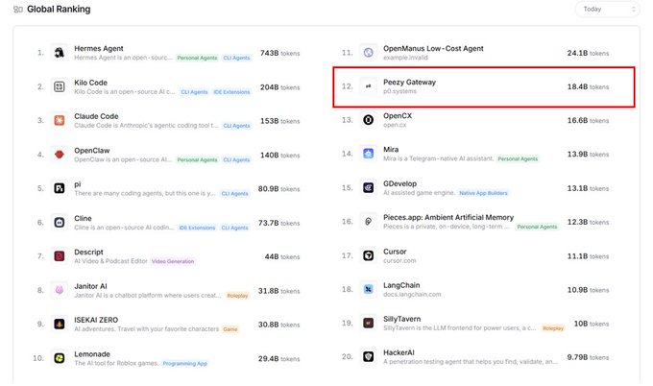
Task: Click the HackerAI shield icon
Action: click(x=368, y=357)
